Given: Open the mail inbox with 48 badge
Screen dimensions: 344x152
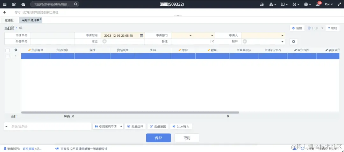Looking at the screenshot, I should click(318, 4).
